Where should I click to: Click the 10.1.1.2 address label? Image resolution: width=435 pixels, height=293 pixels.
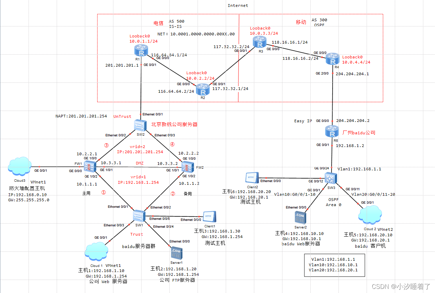tap(189, 183)
